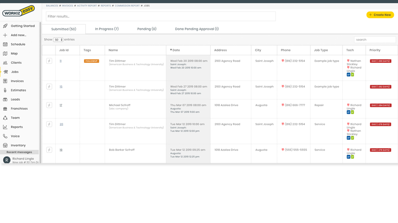The height and width of the screenshot is (223, 398).
Task: Click green checkmark icon in job 19 Tech cell
Action: pos(352,157)
